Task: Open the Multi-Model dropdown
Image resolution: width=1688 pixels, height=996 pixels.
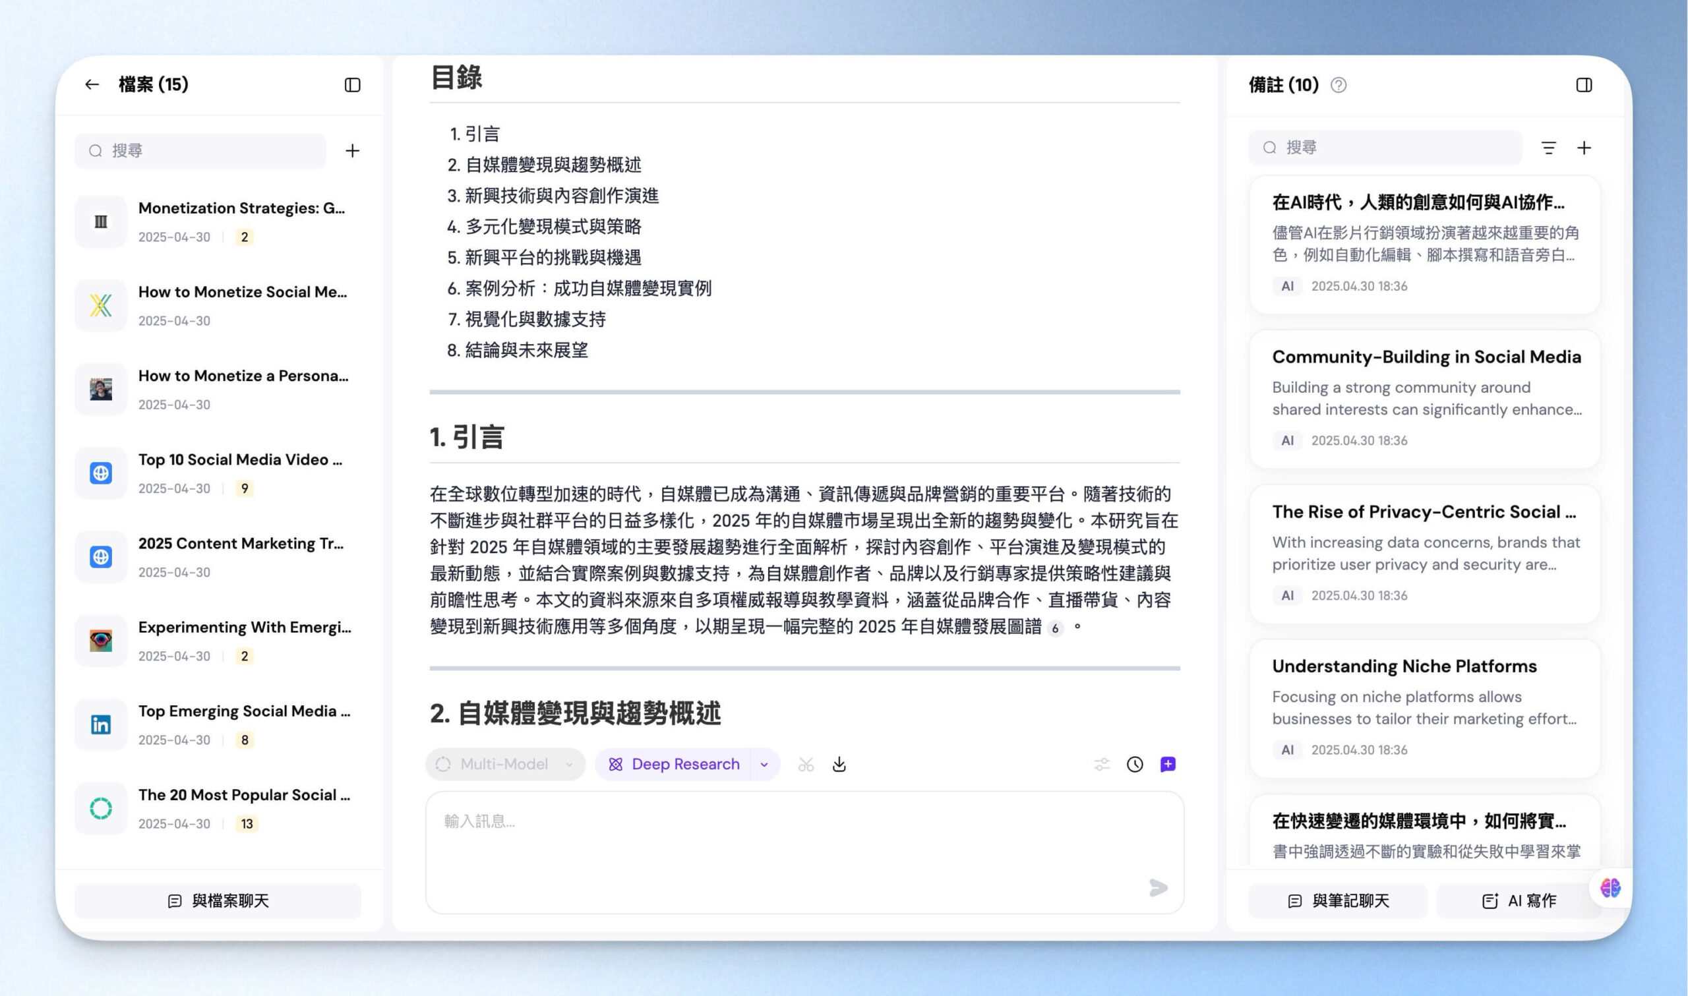Action: click(x=504, y=764)
